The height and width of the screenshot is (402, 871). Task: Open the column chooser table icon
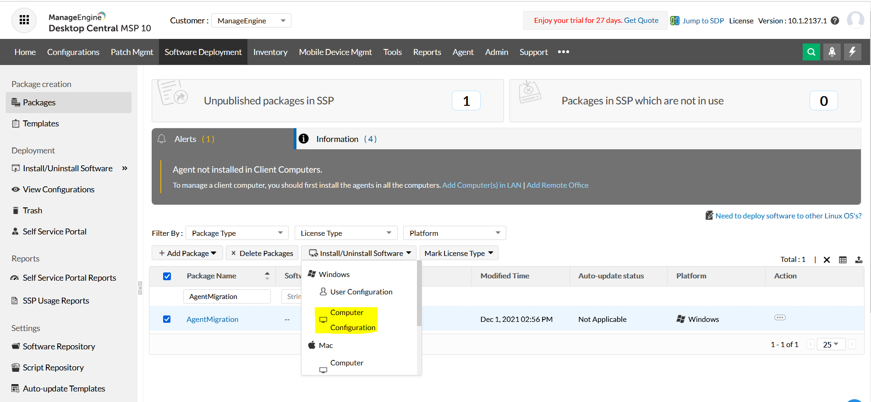pyautogui.click(x=843, y=260)
